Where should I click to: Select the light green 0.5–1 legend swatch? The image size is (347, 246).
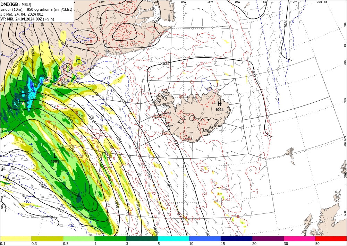pyautogui.click(x=79, y=238)
